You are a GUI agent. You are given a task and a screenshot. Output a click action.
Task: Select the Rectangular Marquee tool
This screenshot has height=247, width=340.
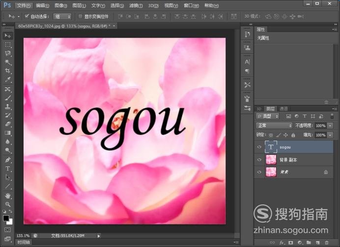(8, 45)
